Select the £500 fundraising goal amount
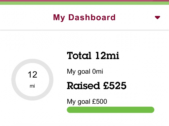Screen dimensions: 169x126 (x=100, y=101)
